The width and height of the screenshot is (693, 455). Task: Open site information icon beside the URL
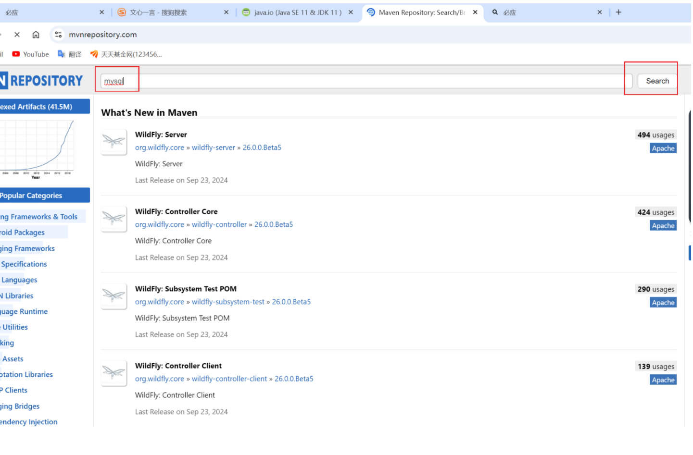click(x=58, y=35)
